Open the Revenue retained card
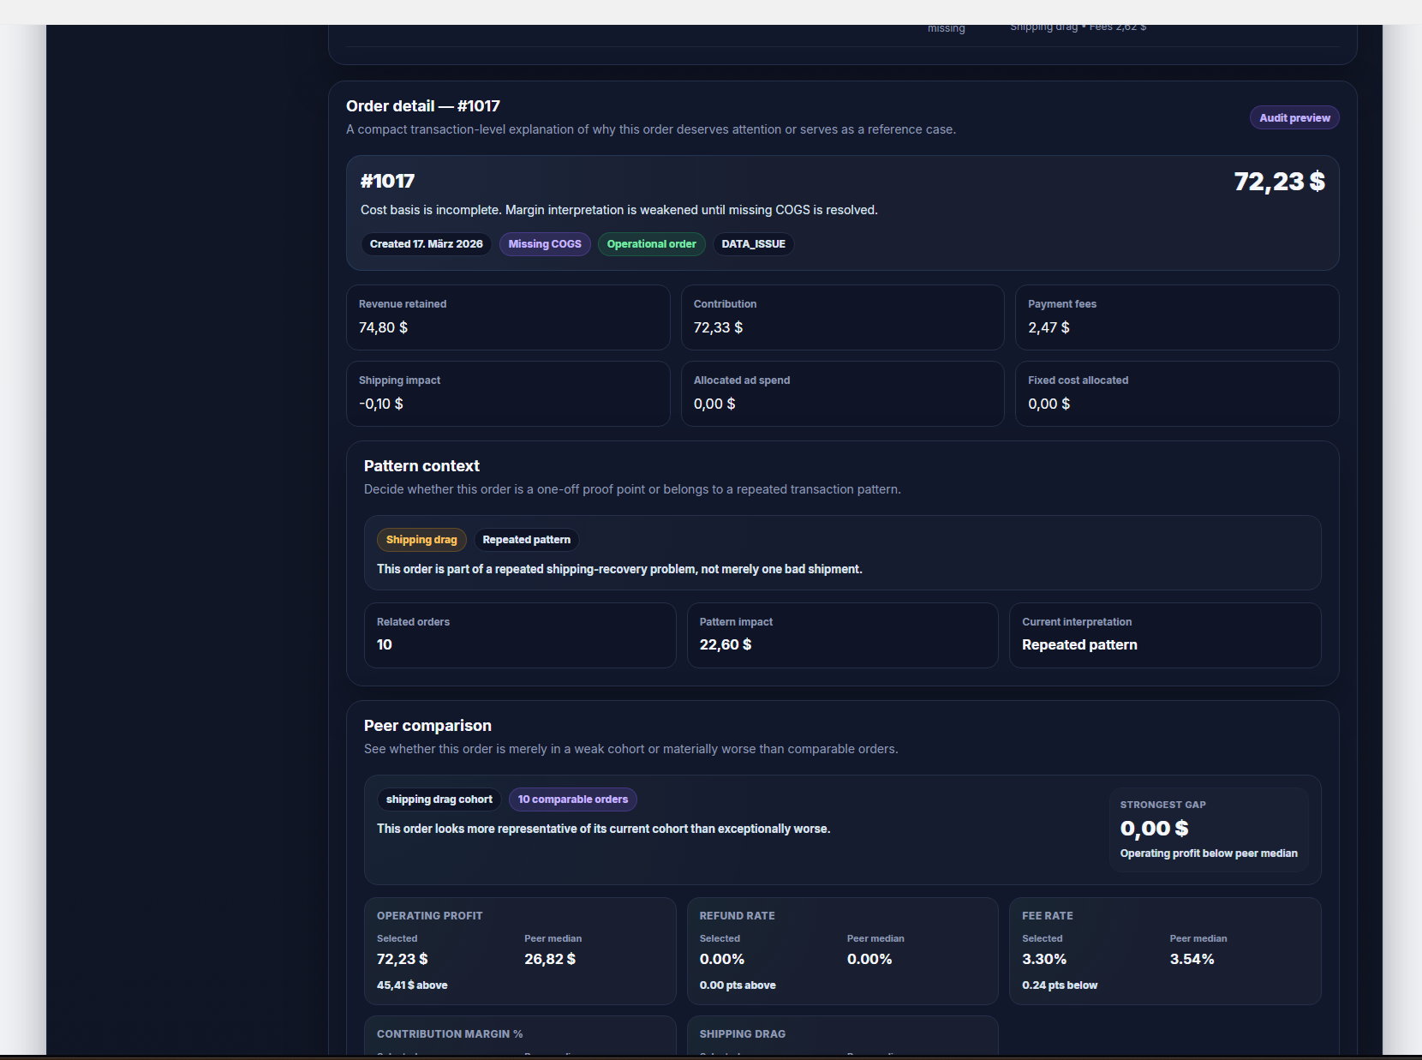The width and height of the screenshot is (1422, 1060). pyautogui.click(x=507, y=317)
